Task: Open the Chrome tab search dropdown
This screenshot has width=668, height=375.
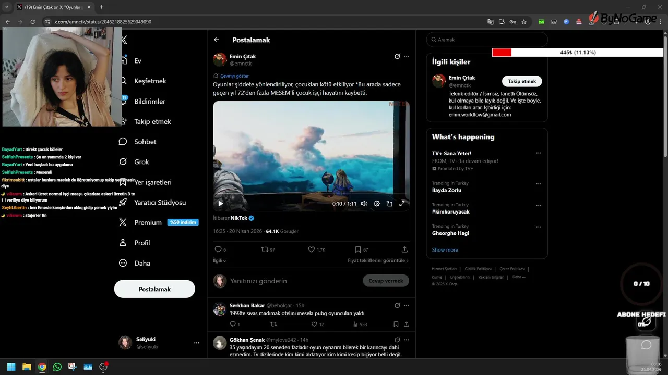Action: tap(6, 7)
